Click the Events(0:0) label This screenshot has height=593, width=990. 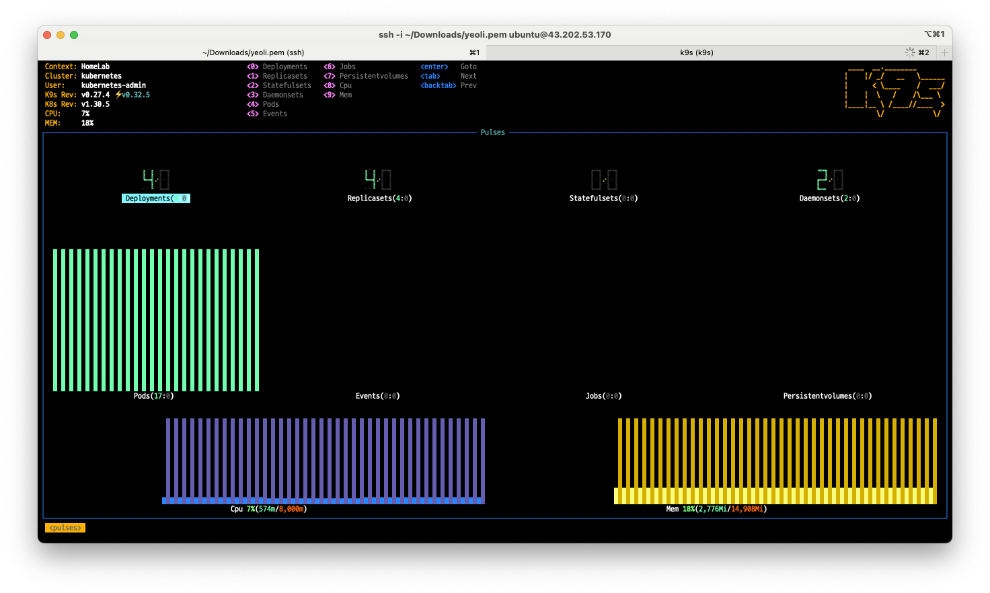pyautogui.click(x=377, y=396)
